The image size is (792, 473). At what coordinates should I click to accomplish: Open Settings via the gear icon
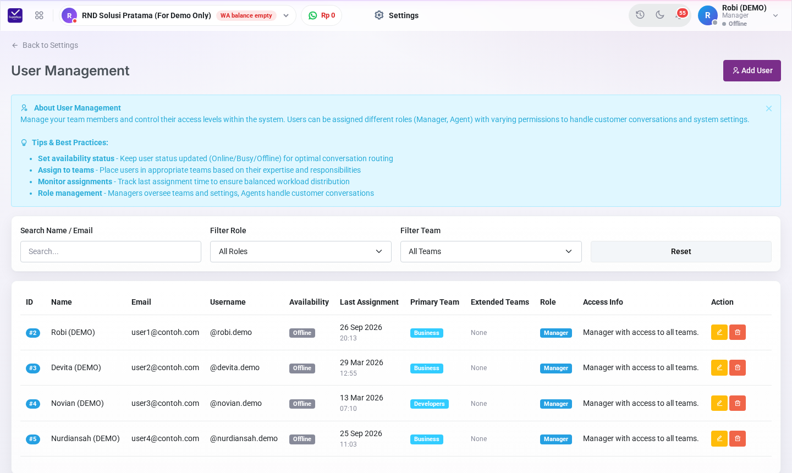coord(379,15)
